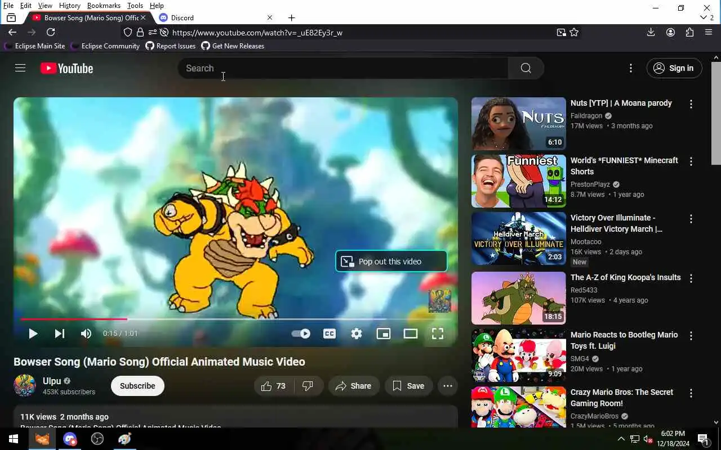The image size is (721, 450).
Task: Mute the video volume
Action: point(86,334)
